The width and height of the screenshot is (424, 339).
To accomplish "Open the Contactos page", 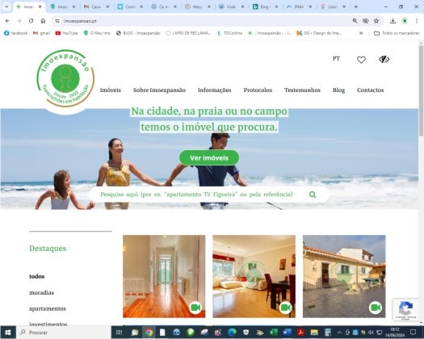I will 370,90.
